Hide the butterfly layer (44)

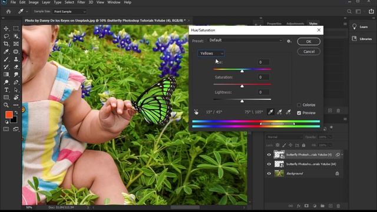(269, 164)
